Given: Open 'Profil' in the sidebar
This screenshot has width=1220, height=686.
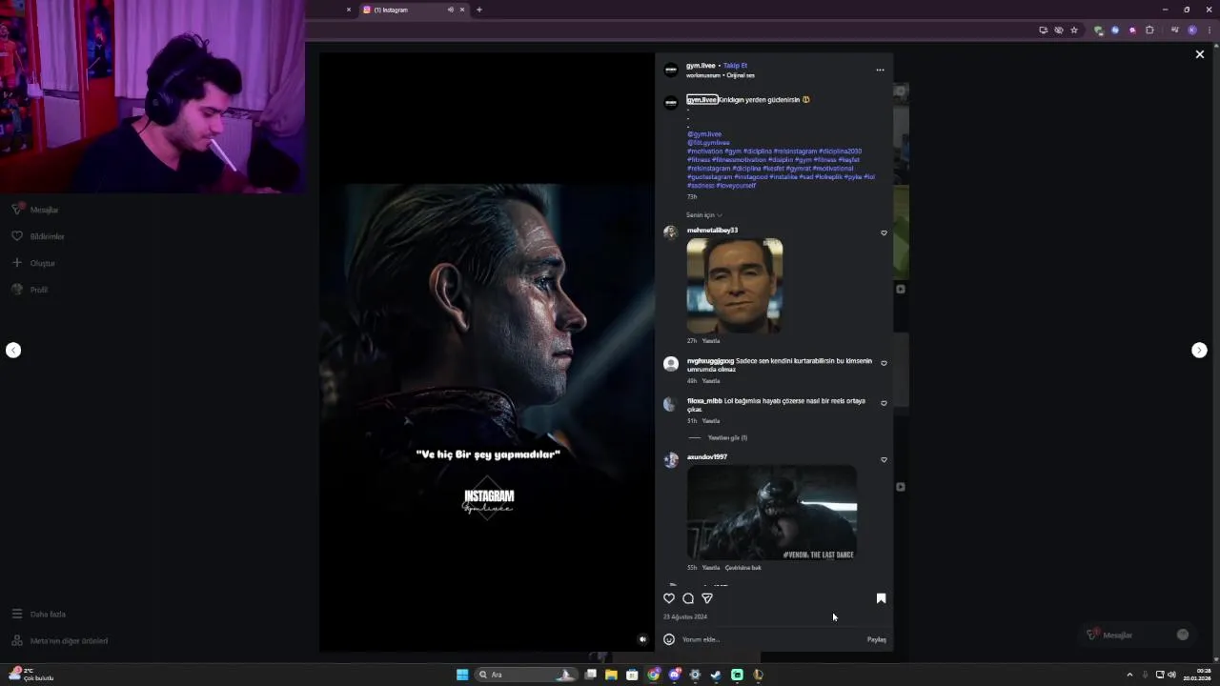Looking at the screenshot, I should click(x=30, y=290).
